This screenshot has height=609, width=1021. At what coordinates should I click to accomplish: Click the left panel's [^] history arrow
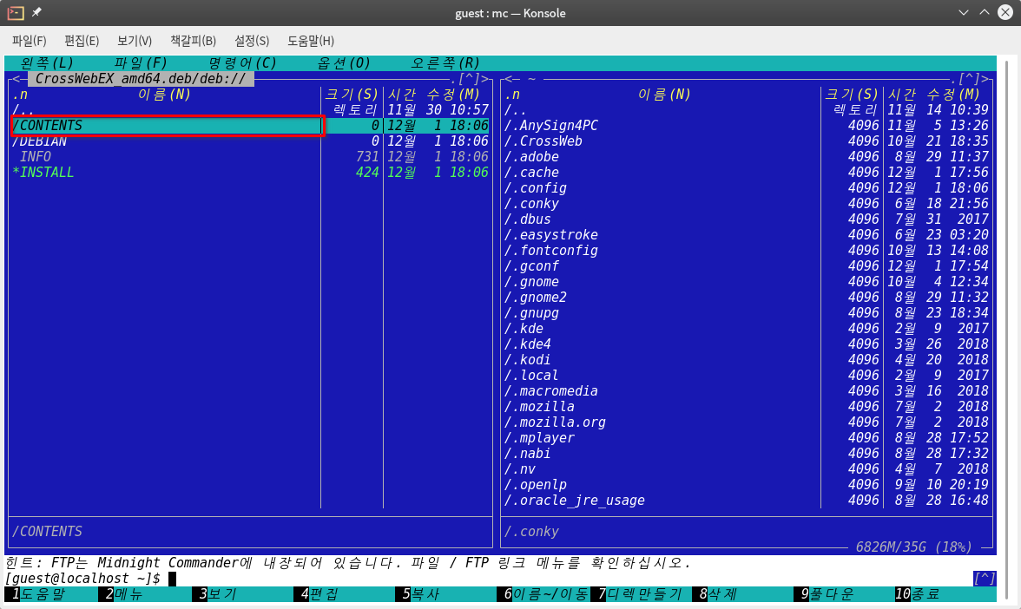point(469,79)
